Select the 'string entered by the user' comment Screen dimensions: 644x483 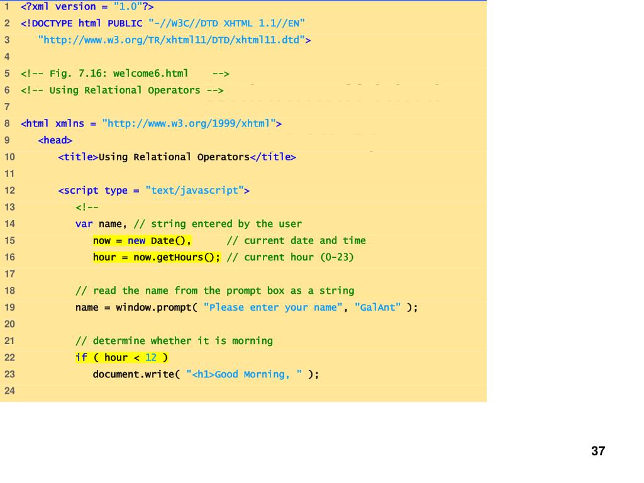tap(218, 224)
